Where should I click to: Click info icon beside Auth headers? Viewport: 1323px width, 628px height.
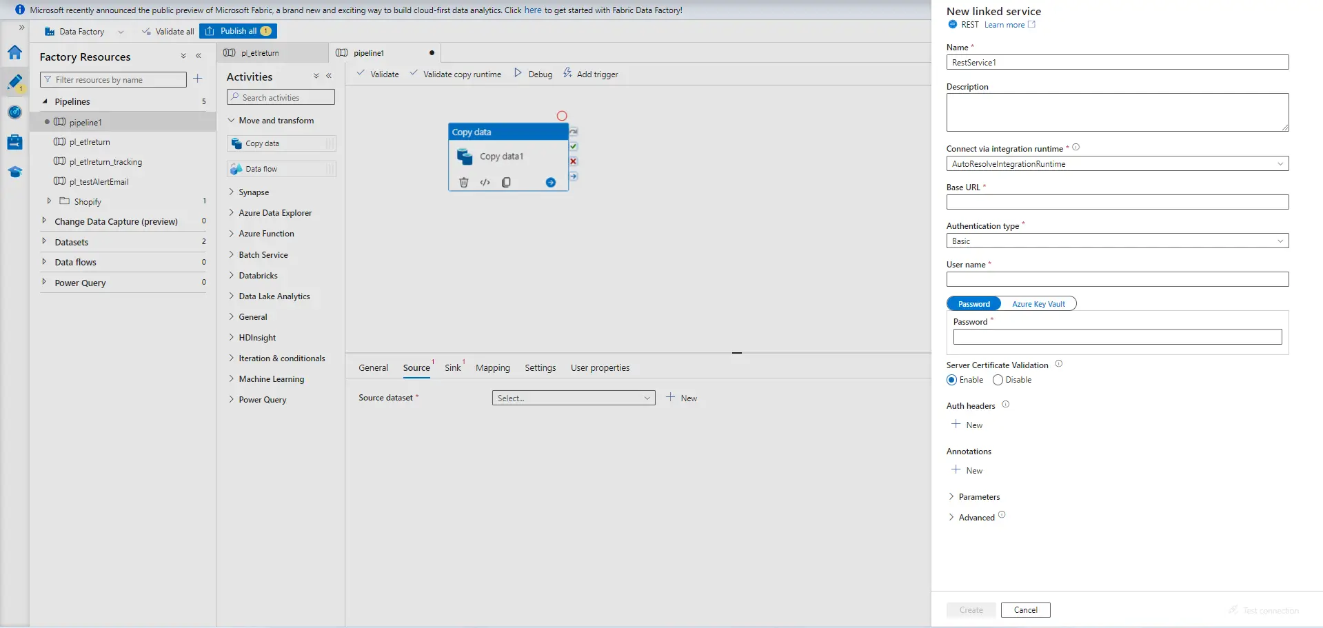click(x=1005, y=405)
